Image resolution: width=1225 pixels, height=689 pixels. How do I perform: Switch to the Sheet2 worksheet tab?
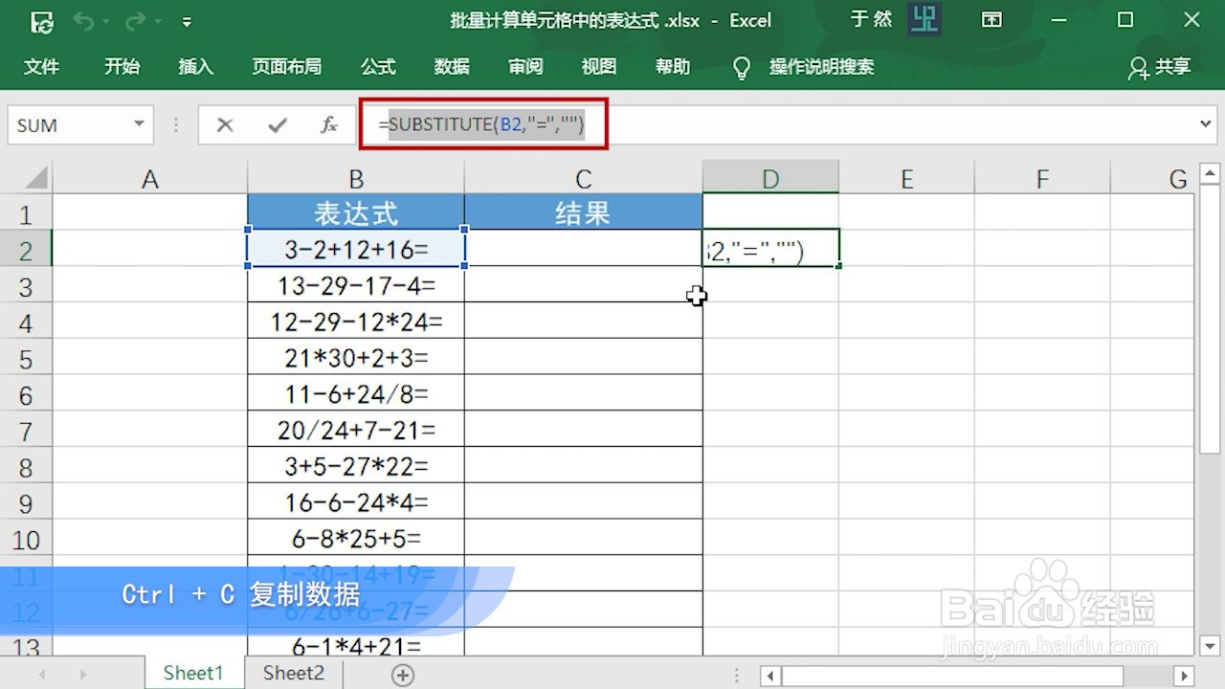click(x=292, y=673)
